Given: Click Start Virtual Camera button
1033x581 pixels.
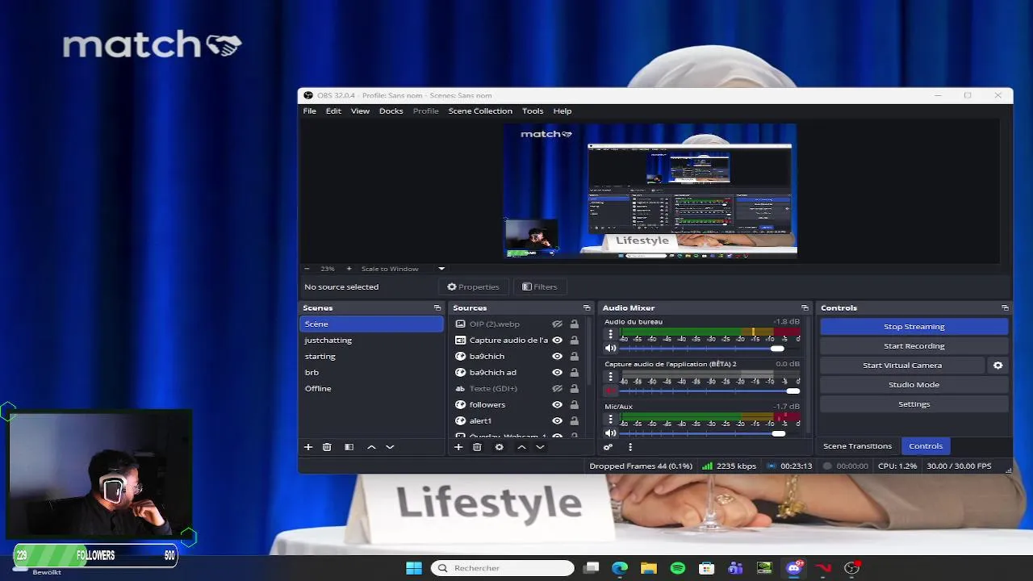Looking at the screenshot, I should click(x=902, y=366).
